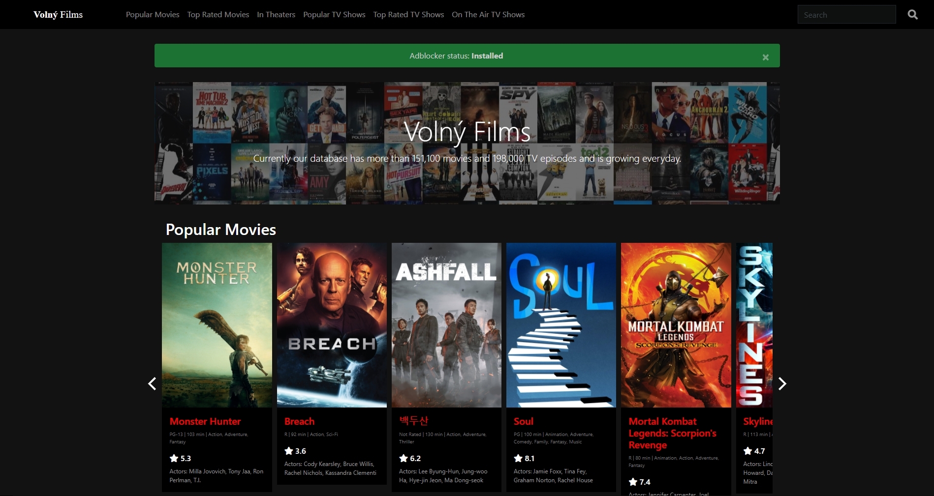Click the search magnifier icon
Viewport: 934px width, 496px height.
click(x=912, y=15)
